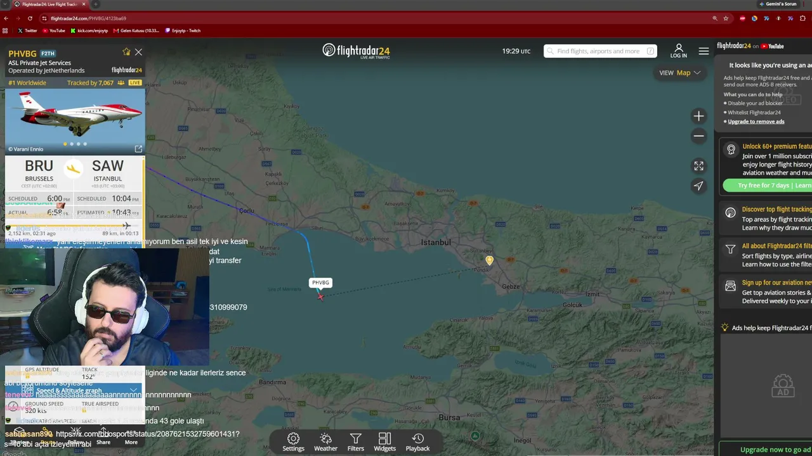Click the flight search input field
812x456 pixels.
600,51
